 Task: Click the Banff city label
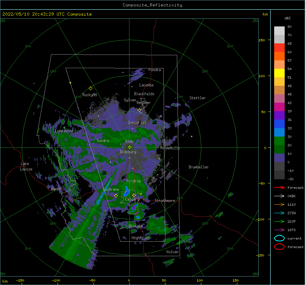point(56,189)
